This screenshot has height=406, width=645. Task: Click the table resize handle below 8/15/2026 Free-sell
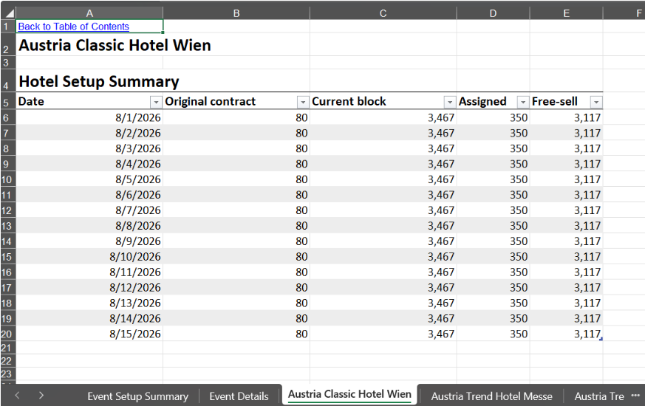(601, 339)
